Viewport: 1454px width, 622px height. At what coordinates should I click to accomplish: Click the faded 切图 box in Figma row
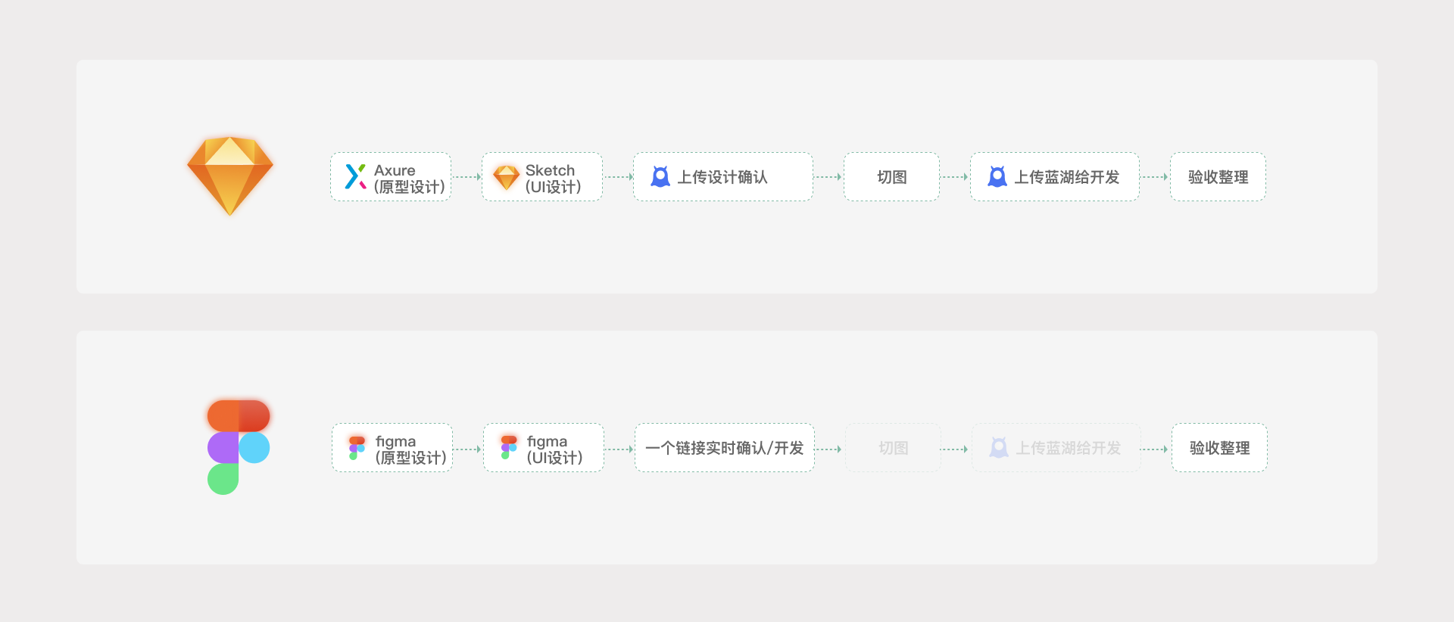tap(893, 448)
